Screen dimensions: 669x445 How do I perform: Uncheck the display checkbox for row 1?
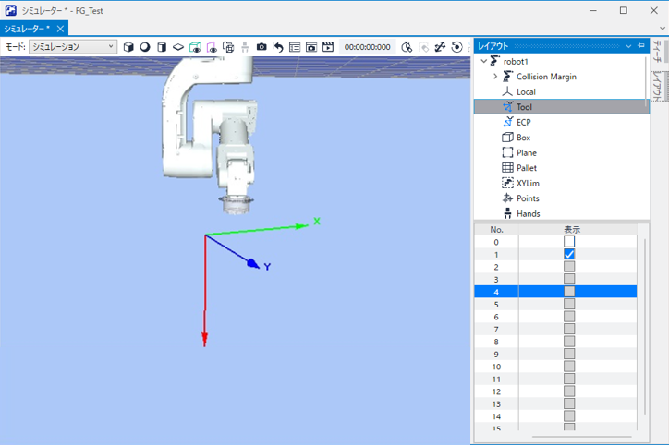coord(569,254)
